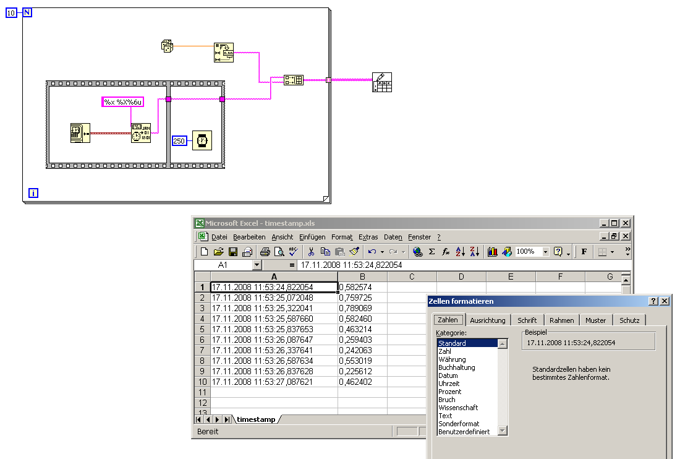This screenshot has height=459, width=693.
Task: Sort ascending with the A-Z icon
Action: tap(460, 252)
